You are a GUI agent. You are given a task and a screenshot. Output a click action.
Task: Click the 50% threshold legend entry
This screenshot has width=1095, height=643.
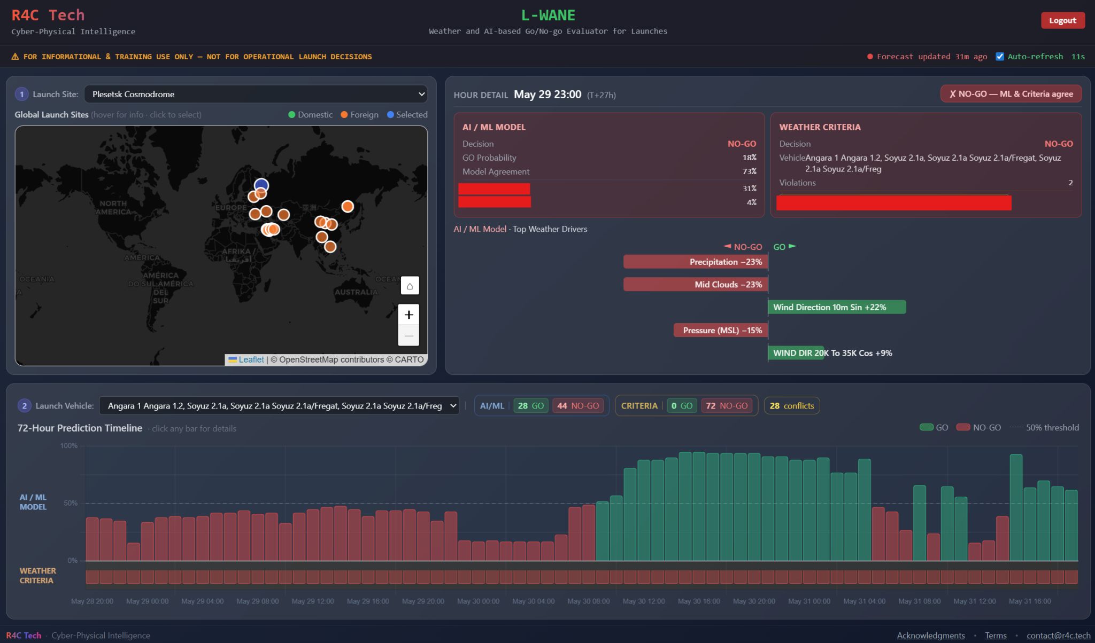[1044, 428]
